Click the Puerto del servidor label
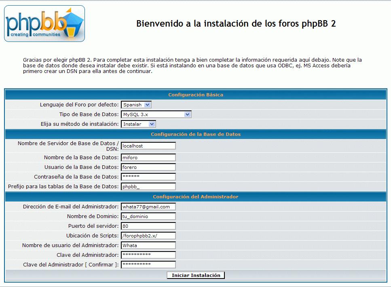This screenshot has width=391, height=287. 93,226
